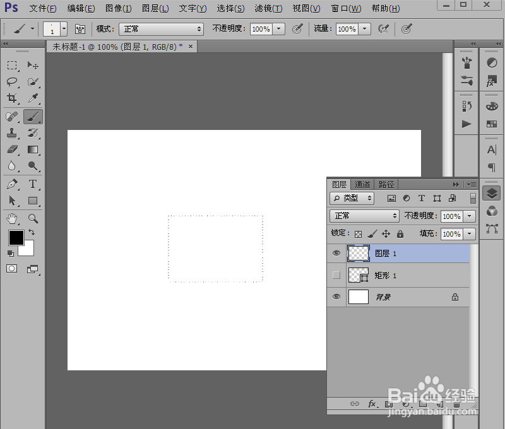
Task: Select the Rectangle shape tool
Action: 33,201
